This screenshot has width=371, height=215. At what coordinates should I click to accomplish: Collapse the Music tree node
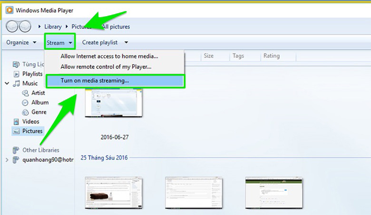coord(7,84)
